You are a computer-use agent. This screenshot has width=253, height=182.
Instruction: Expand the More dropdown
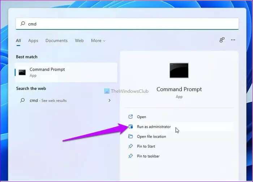click(x=98, y=41)
